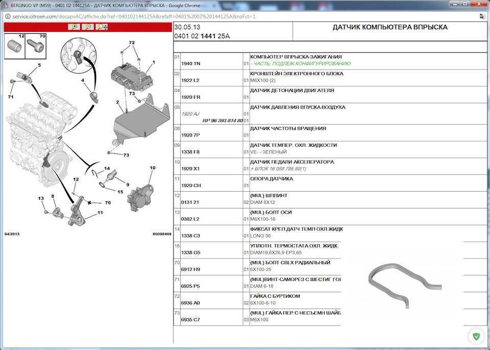Maximize the Chrome popup window

[x=464, y=4]
